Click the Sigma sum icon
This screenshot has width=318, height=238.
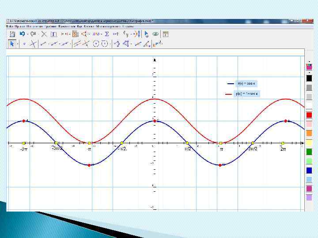[107, 34]
